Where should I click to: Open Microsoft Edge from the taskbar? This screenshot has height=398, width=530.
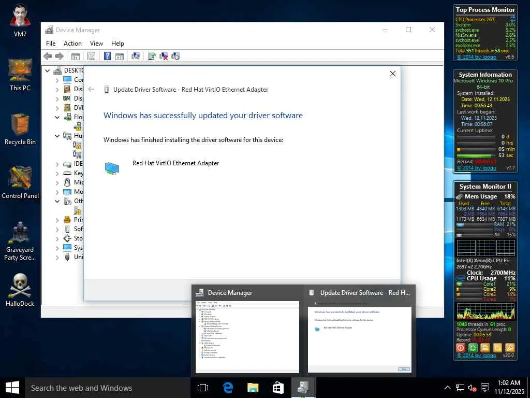tap(228, 388)
